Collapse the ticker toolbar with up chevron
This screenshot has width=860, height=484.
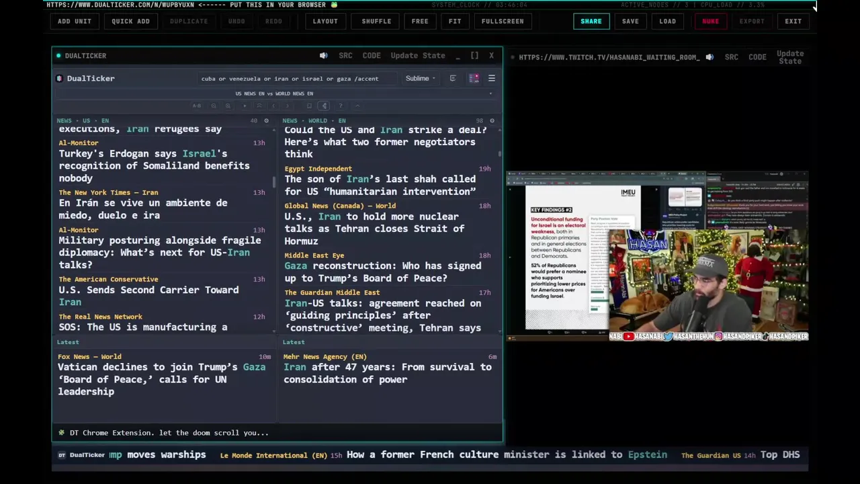coord(357,106)
